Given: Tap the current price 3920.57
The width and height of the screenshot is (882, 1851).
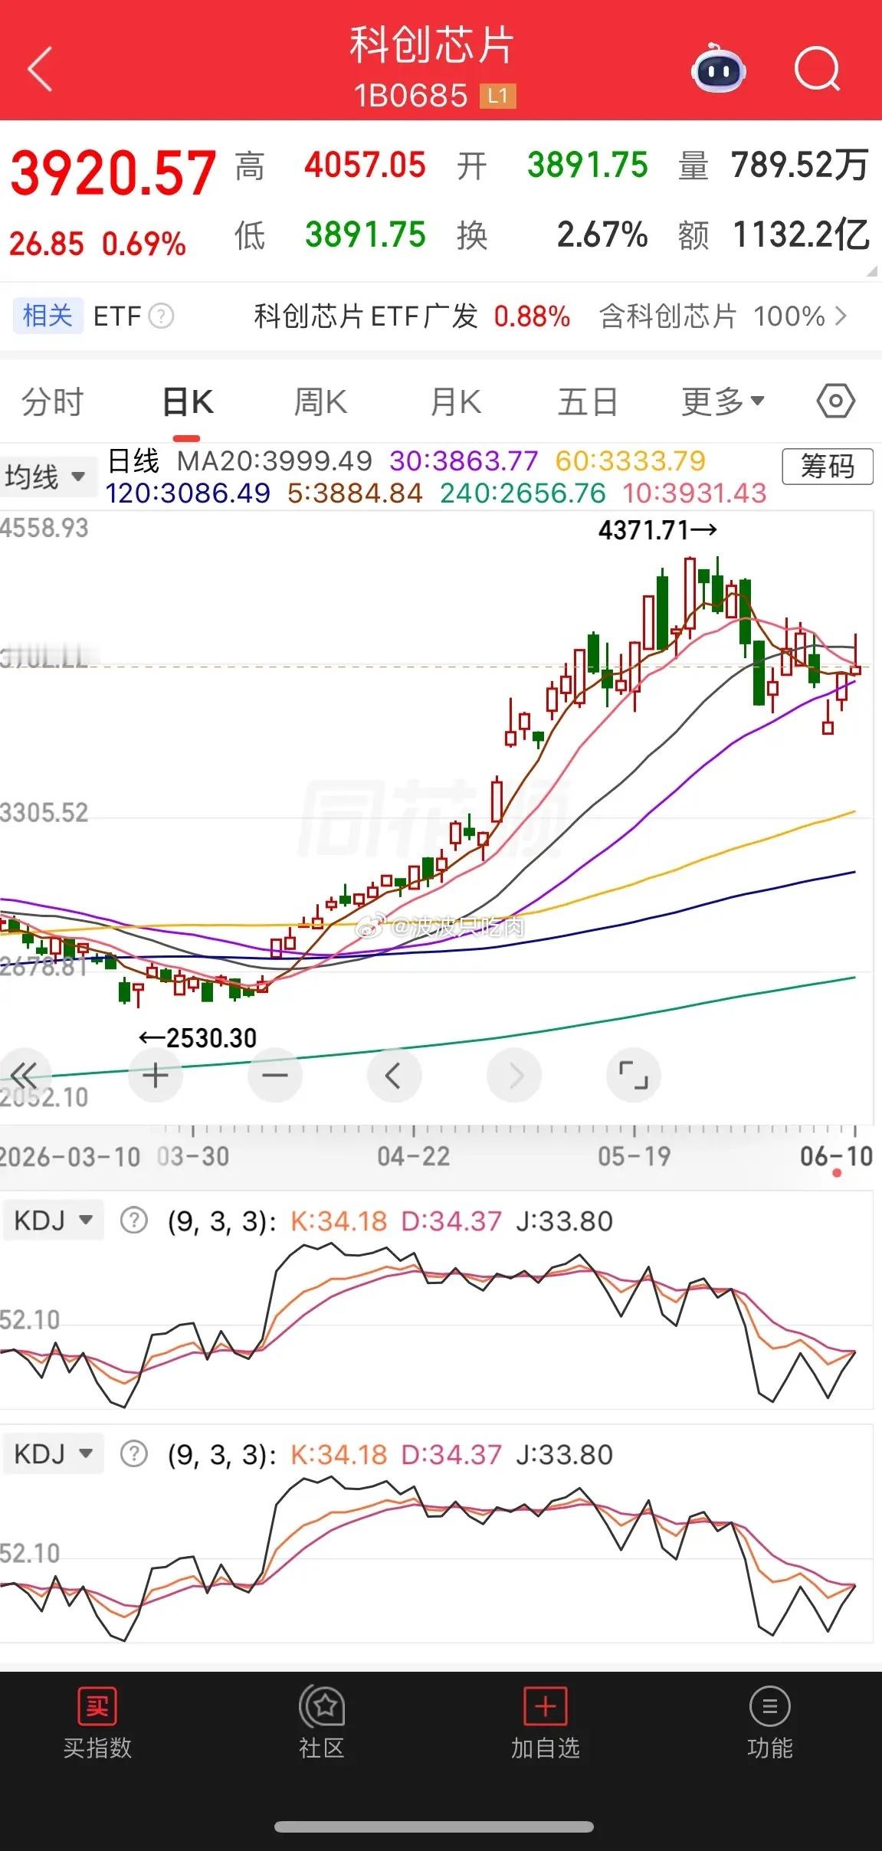Looking at the screenshot, I should click(113, 172).
